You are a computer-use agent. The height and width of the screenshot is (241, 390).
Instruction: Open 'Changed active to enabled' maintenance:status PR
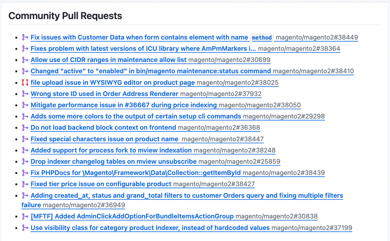[151, 71]
